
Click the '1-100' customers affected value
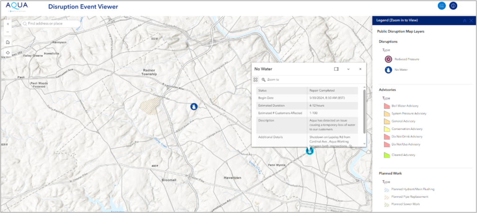314,113
